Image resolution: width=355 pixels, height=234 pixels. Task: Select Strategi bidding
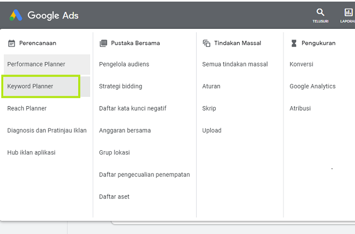click(120, 87)
